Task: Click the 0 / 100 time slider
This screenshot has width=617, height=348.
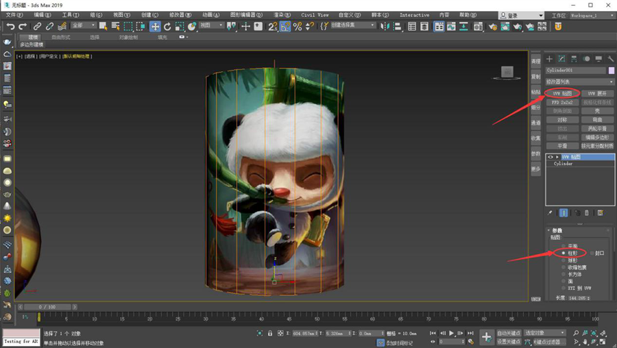Action: [47, 307]
